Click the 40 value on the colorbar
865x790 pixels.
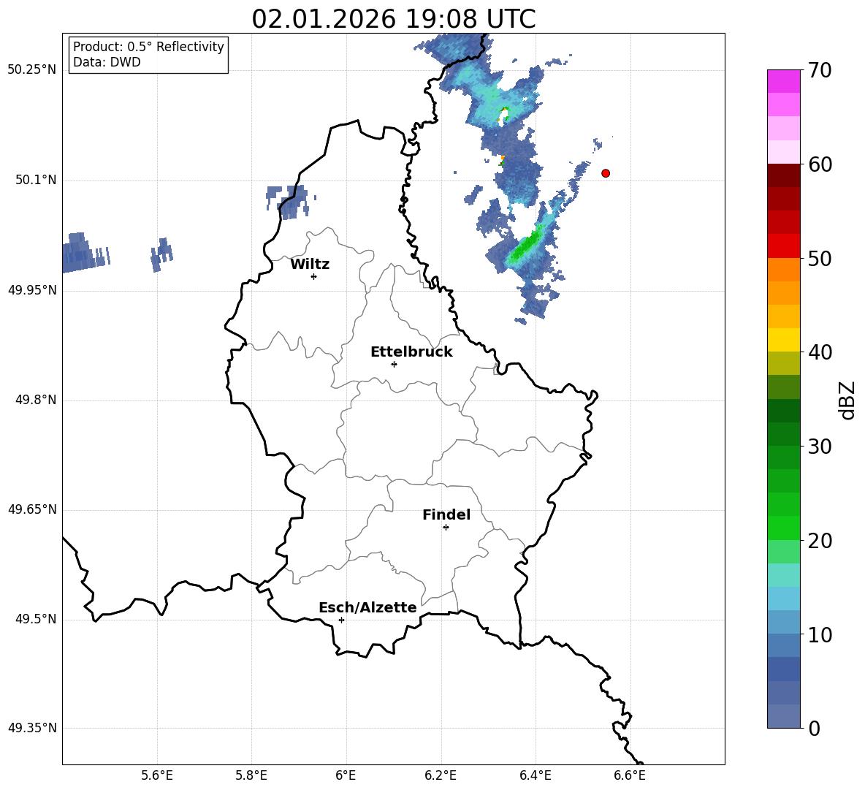tap(820, 352)
